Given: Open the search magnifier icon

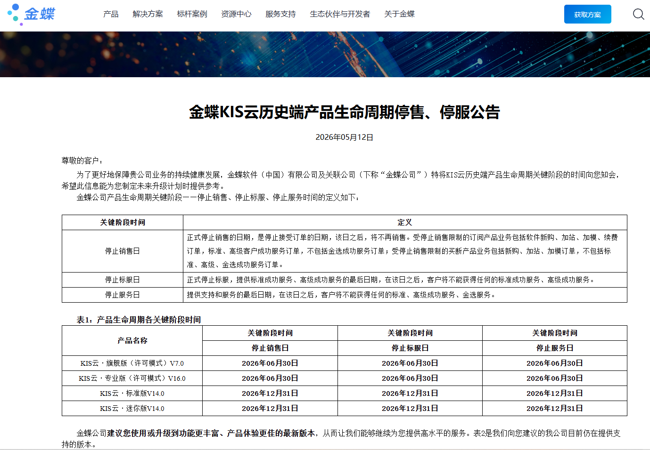Looking at the screenshot, I should 638,14.
